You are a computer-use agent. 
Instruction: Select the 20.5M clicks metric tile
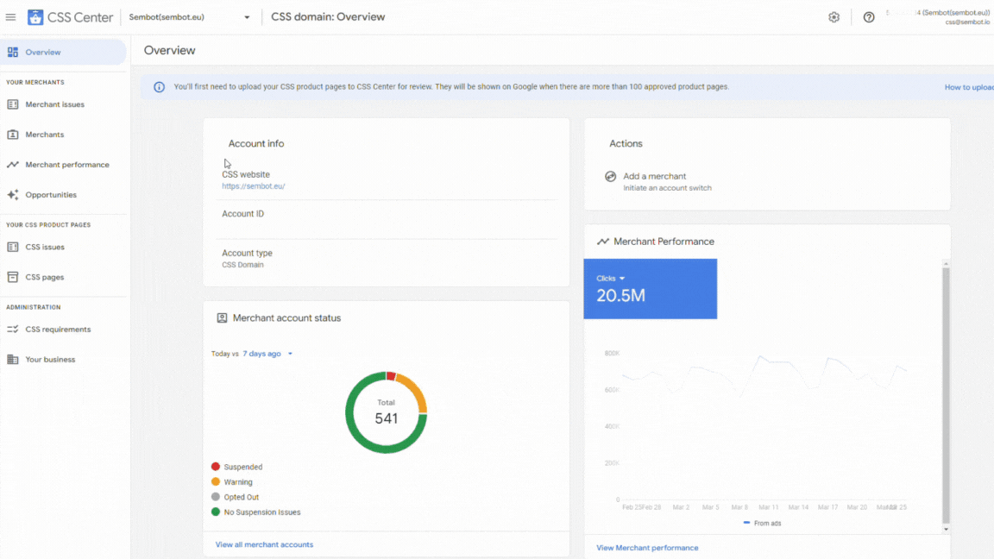point(651,288)
